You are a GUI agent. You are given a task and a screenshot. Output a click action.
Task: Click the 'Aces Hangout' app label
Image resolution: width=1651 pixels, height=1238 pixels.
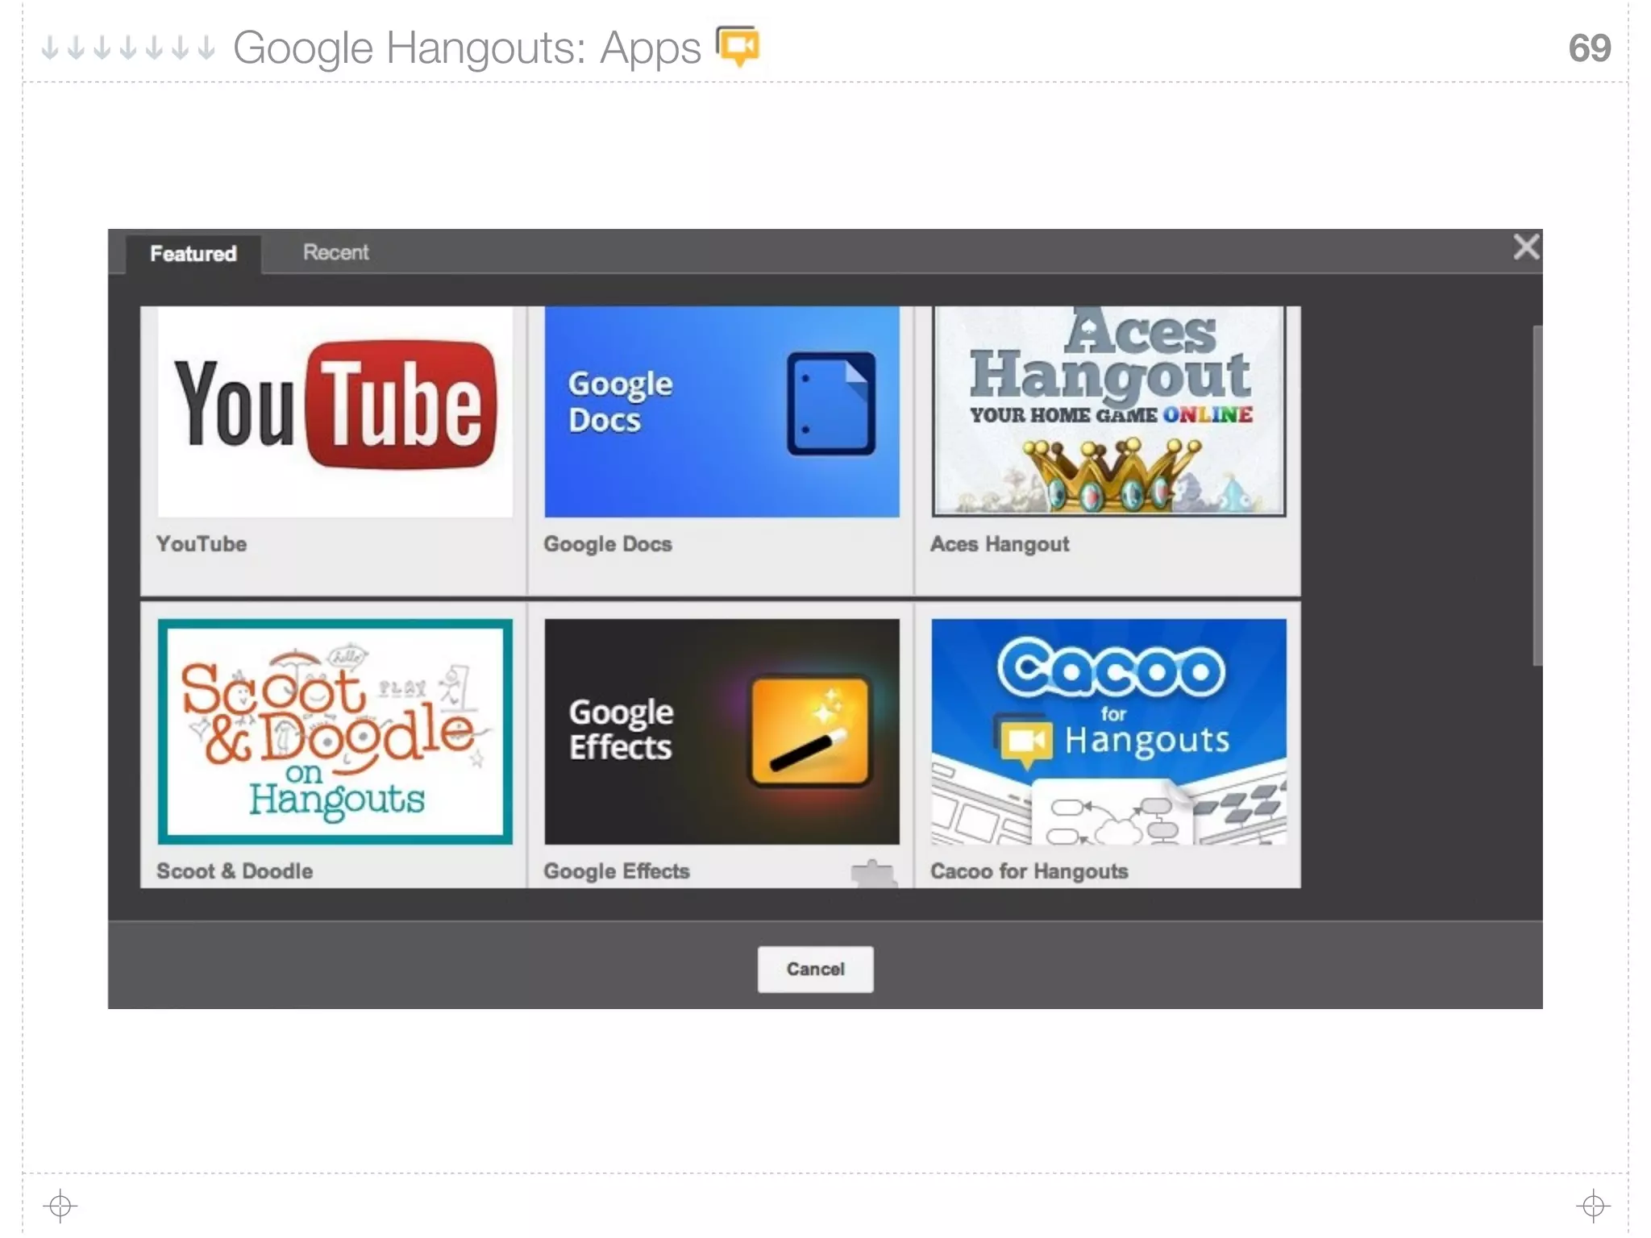(x=1000, y=544)
